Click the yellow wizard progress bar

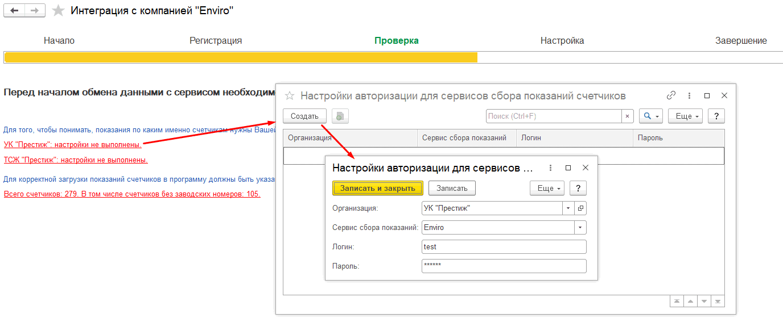(241, 57)
